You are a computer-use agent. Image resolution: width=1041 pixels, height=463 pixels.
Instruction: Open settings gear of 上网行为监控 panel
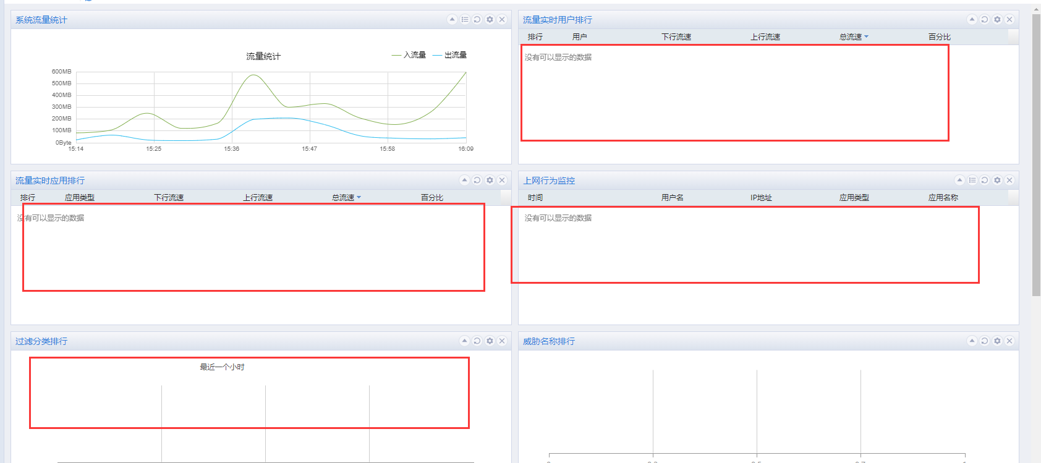click(x=997, y=181)
